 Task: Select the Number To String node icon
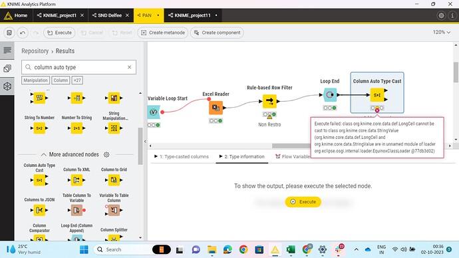coord(76,128)
